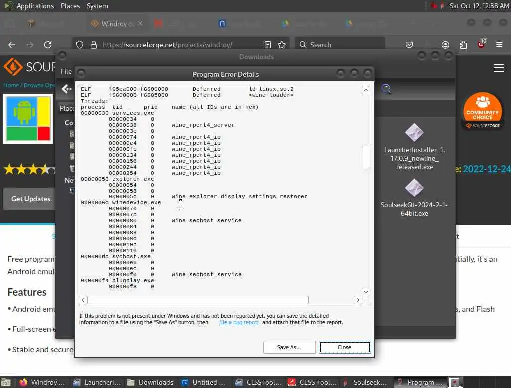Screen dimensions: 511x388
Task: Close the Program Error Details dialog
Action: pos(344,347)
